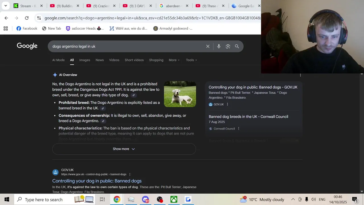Close the Stream Kick tab
364x205 pixels.
42,6
